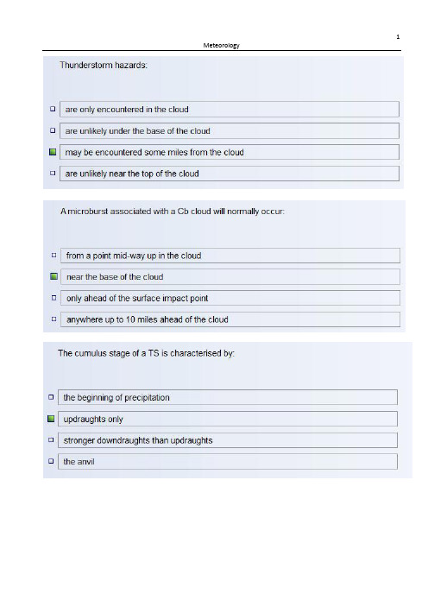Screen dimensions: 428x594
Task: Toggle green box beside 'near the base of the cloud'
Action: coord(53,276)
